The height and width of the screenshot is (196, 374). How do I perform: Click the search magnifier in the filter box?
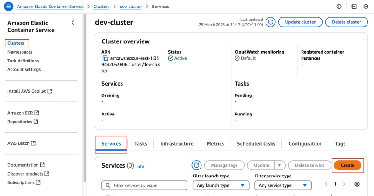pyautogui.click(x=108, y=185)
